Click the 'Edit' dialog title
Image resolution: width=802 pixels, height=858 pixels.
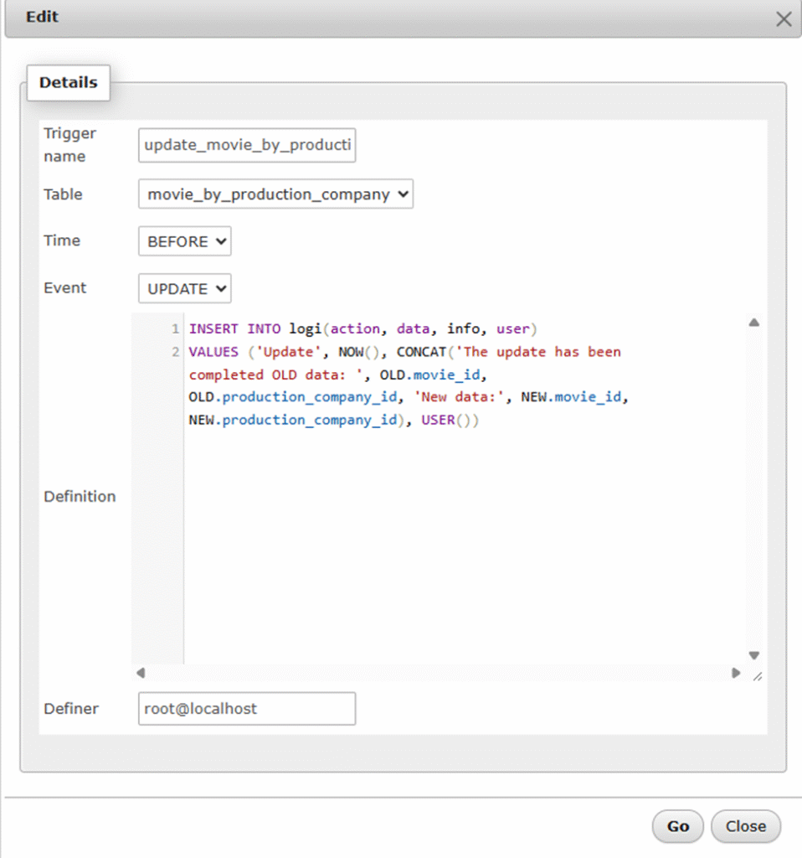point(42,17)
